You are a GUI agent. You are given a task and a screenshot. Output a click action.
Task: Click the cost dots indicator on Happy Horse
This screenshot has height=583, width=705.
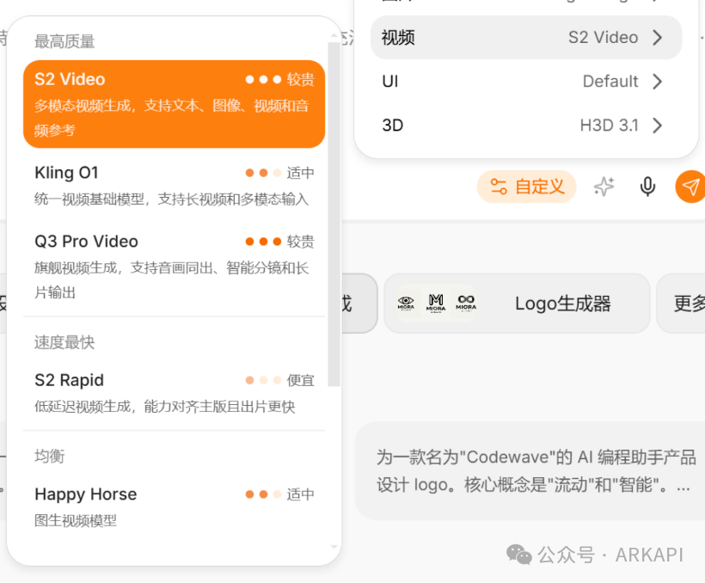263,494
